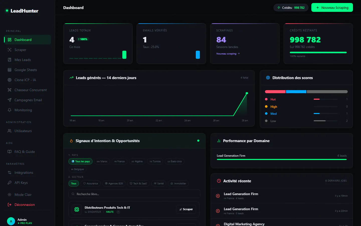
Task: Click the chart peak data point
Action: coord(247,93)
